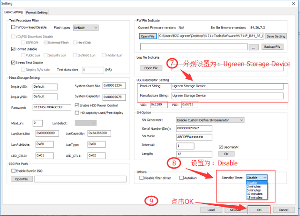The height and width of the screenshot is (216, 300).
Task: Click the Manufacture String field
Action: coord(227,96)
